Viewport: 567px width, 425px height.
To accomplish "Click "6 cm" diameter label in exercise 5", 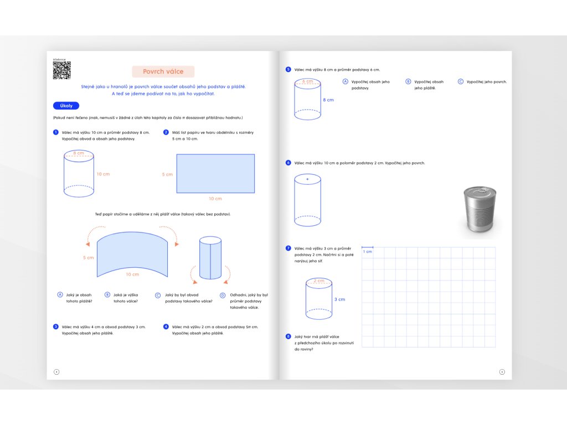I will [x=308, y=81].
